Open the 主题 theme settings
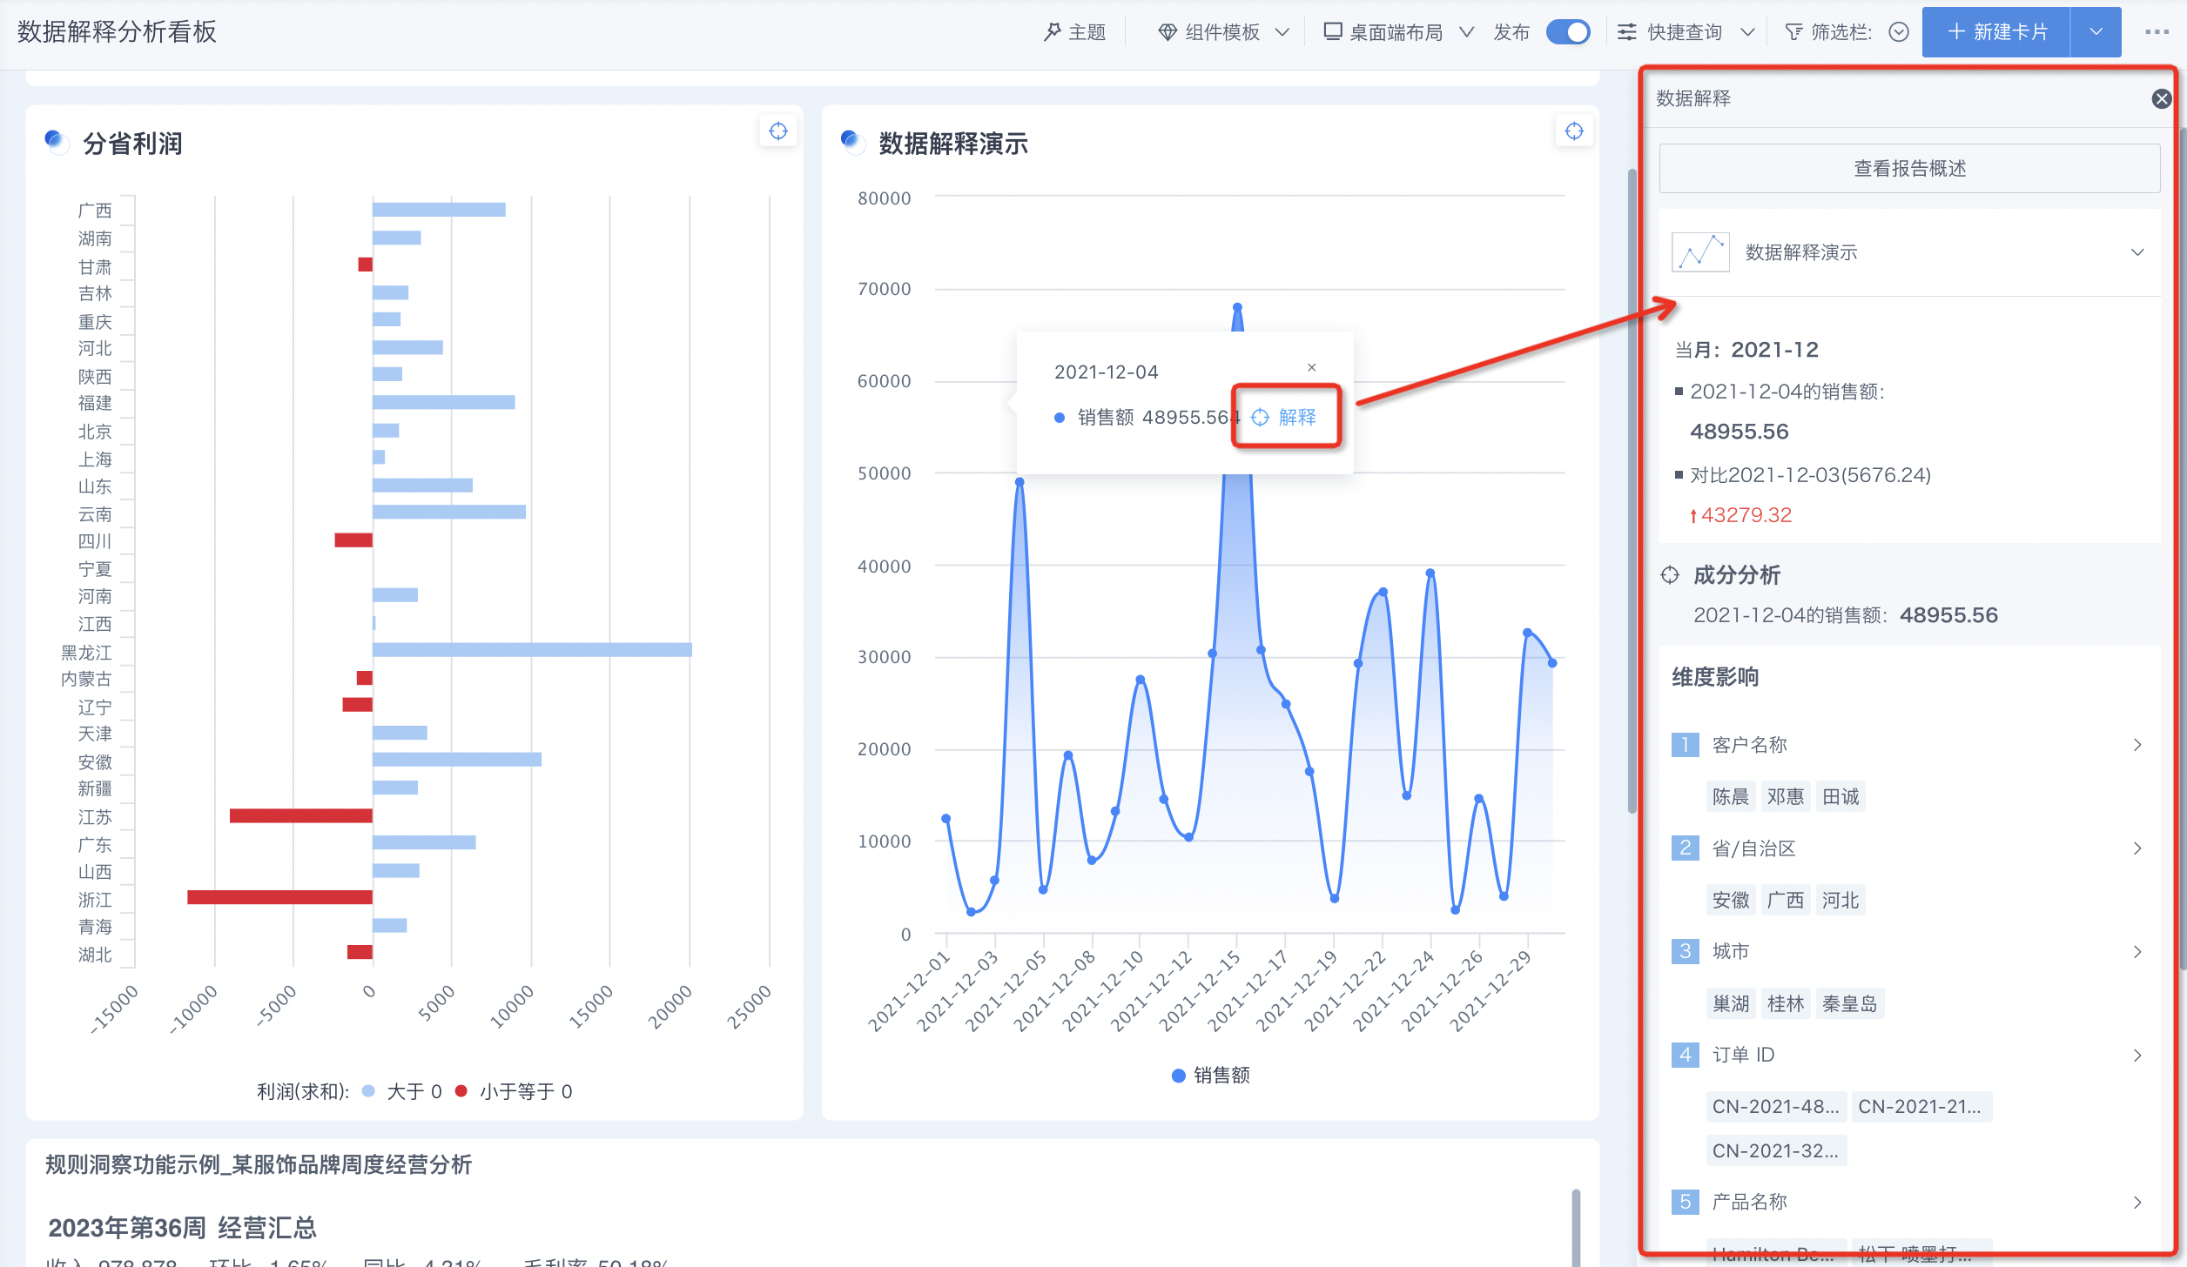Image resolution: width=2187 pixels, height=1267 pixels. click(x=1074, y=32)
